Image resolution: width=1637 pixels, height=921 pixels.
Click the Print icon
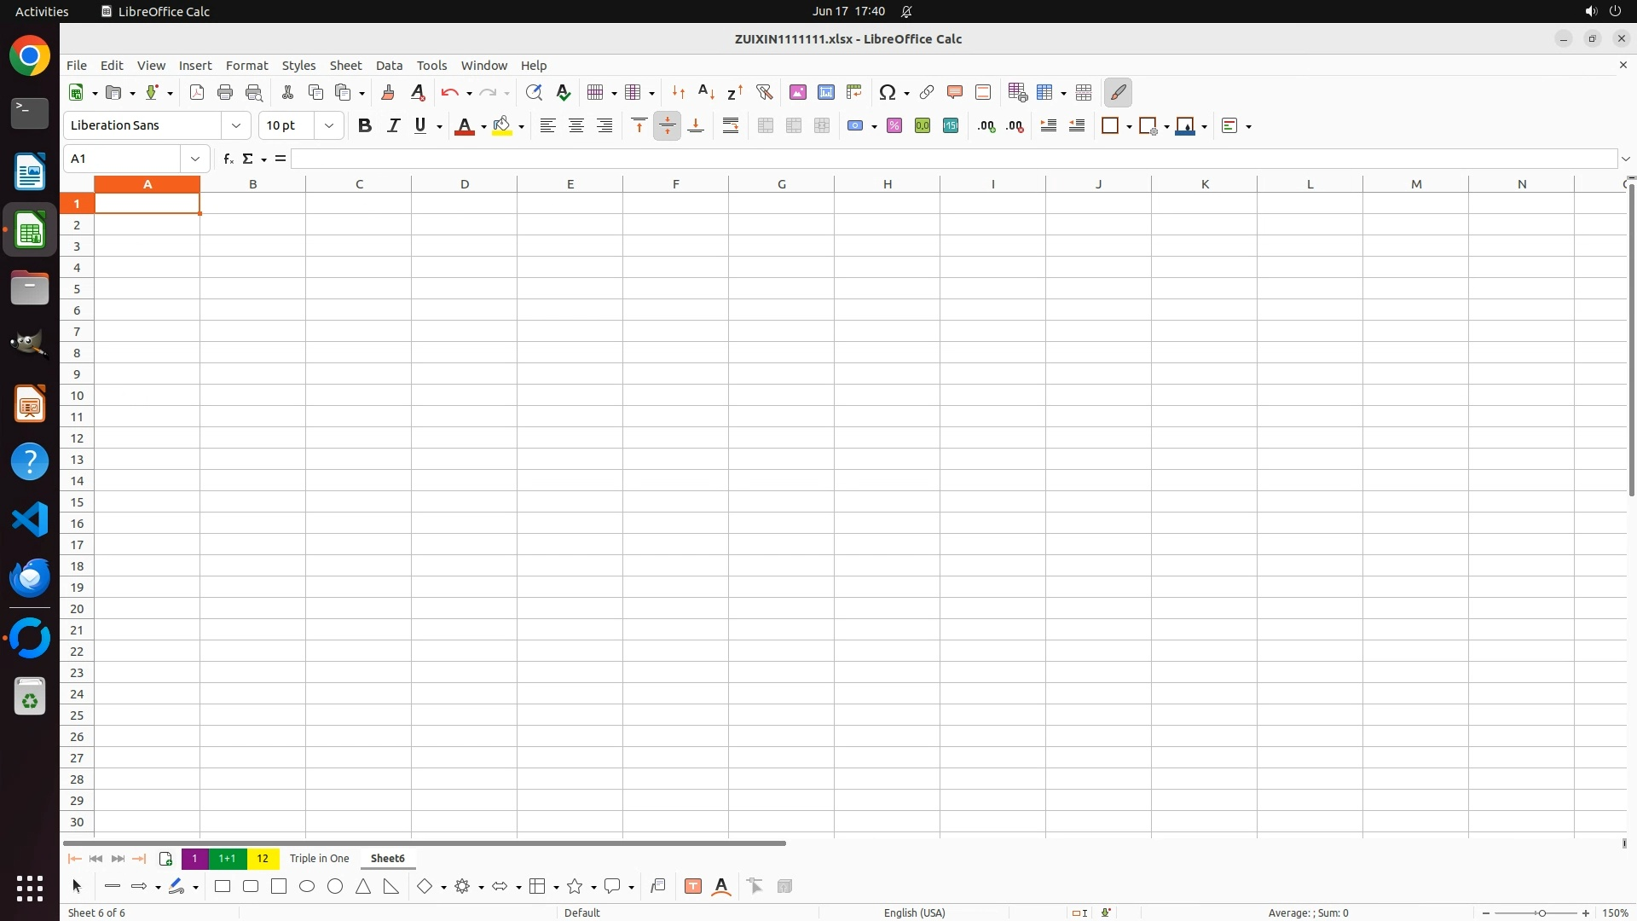point(225,92)
